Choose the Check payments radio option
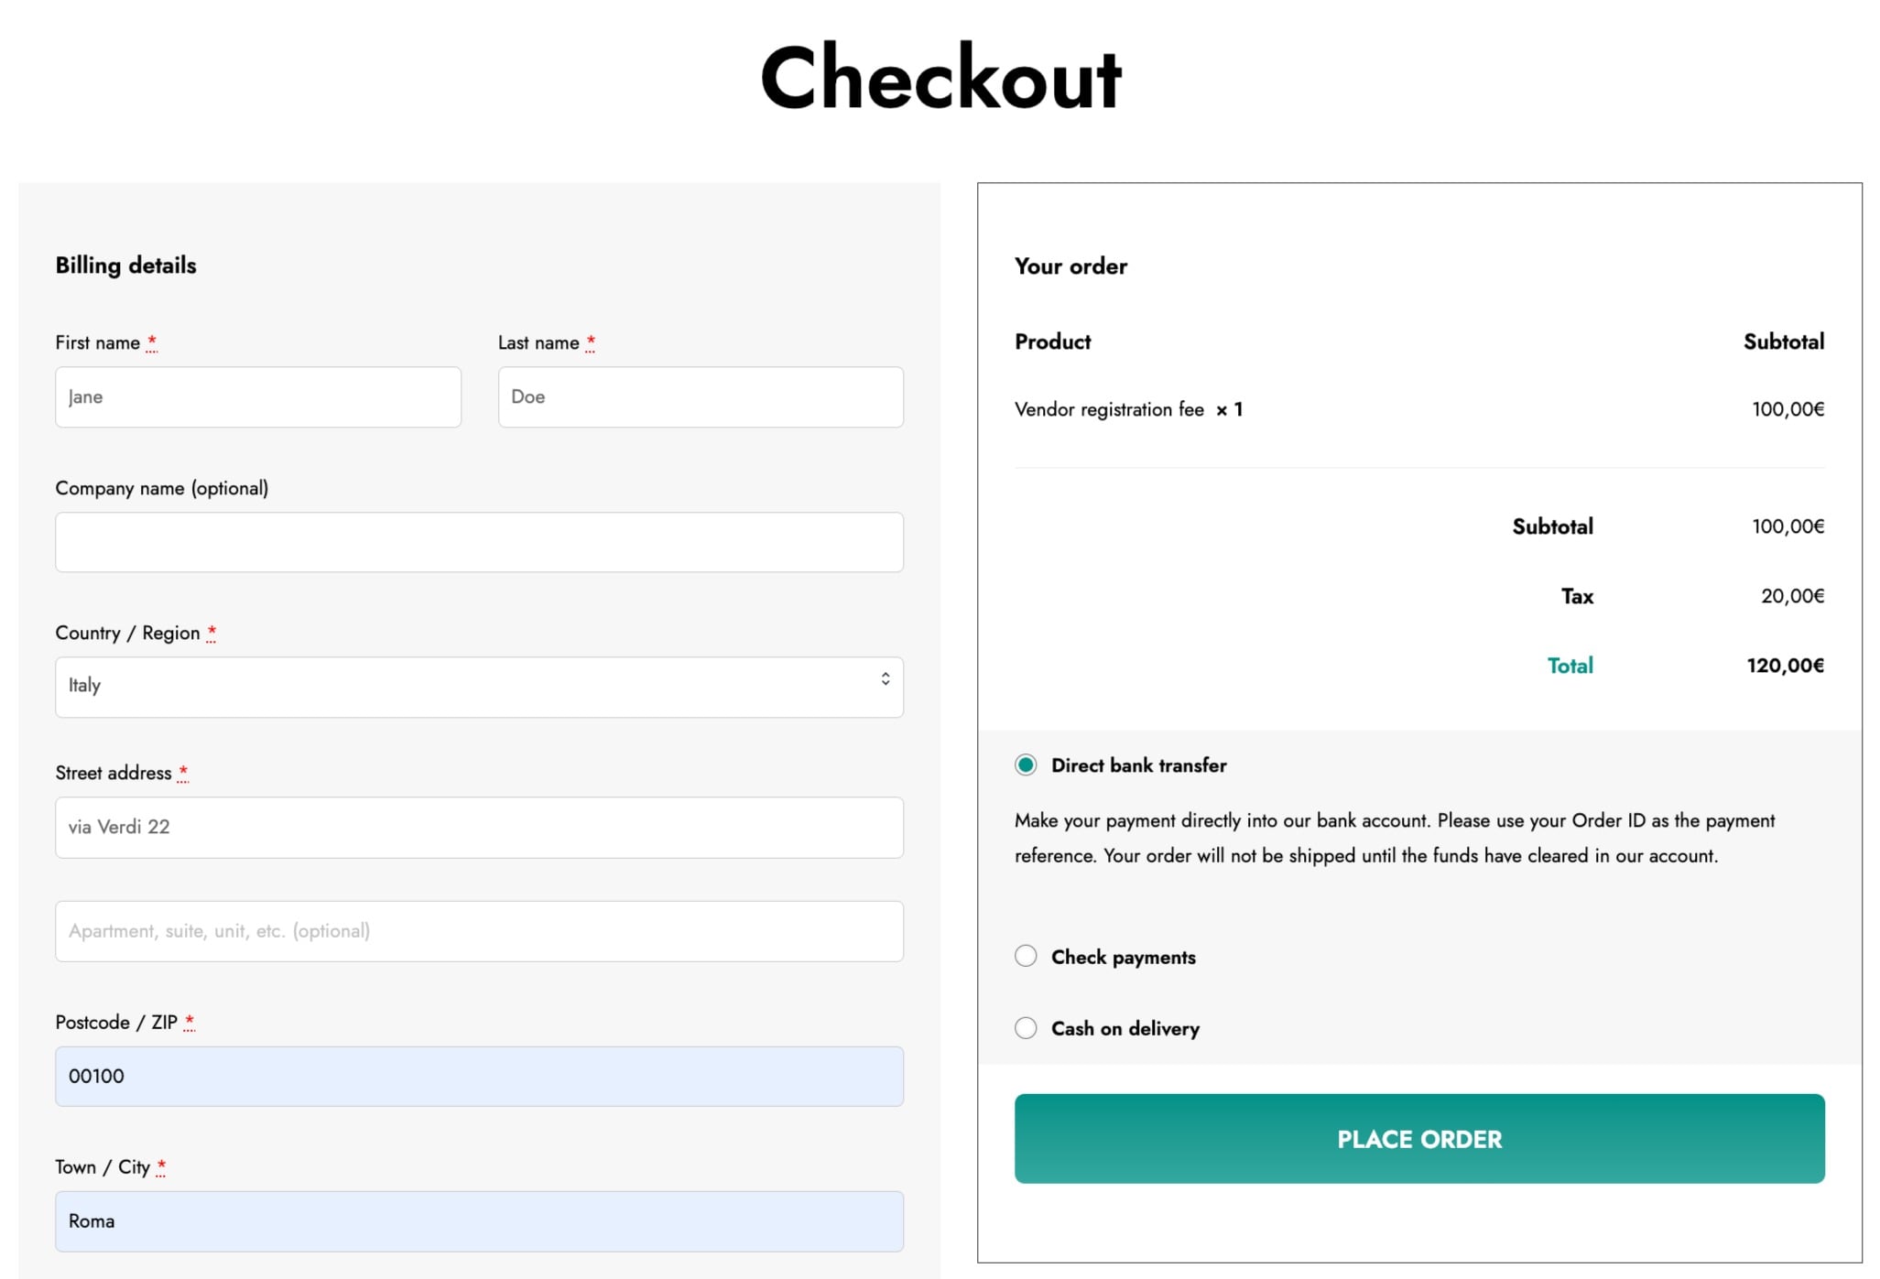 (1026, 957)
